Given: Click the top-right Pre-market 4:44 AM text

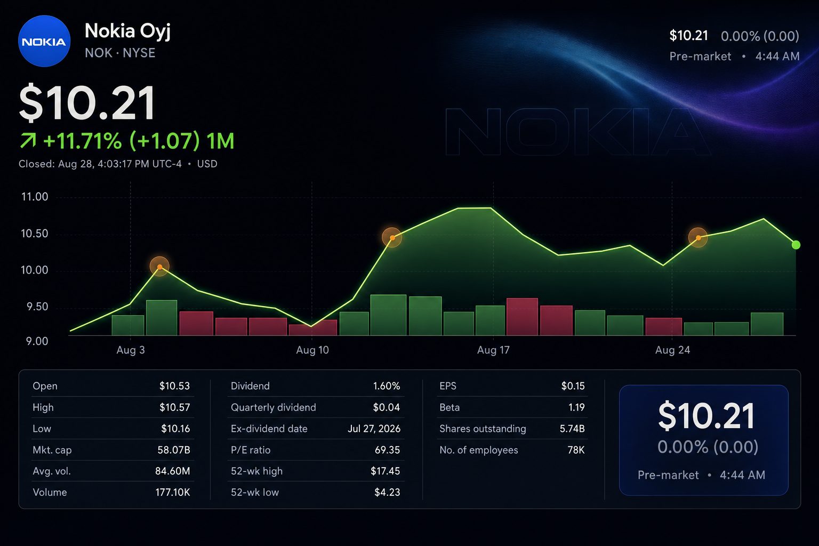Looking at the screenshot, I should tap(734, 56).
